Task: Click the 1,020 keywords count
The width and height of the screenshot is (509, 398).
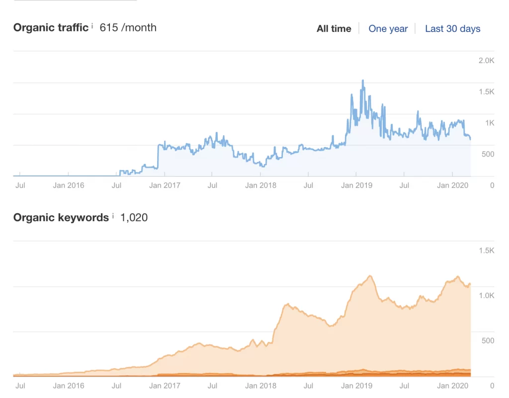Action: (x=134, y=218)
